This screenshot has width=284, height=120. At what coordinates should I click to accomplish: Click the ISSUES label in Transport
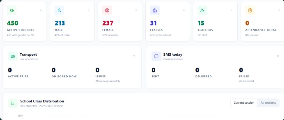click(x=100, y=76)
